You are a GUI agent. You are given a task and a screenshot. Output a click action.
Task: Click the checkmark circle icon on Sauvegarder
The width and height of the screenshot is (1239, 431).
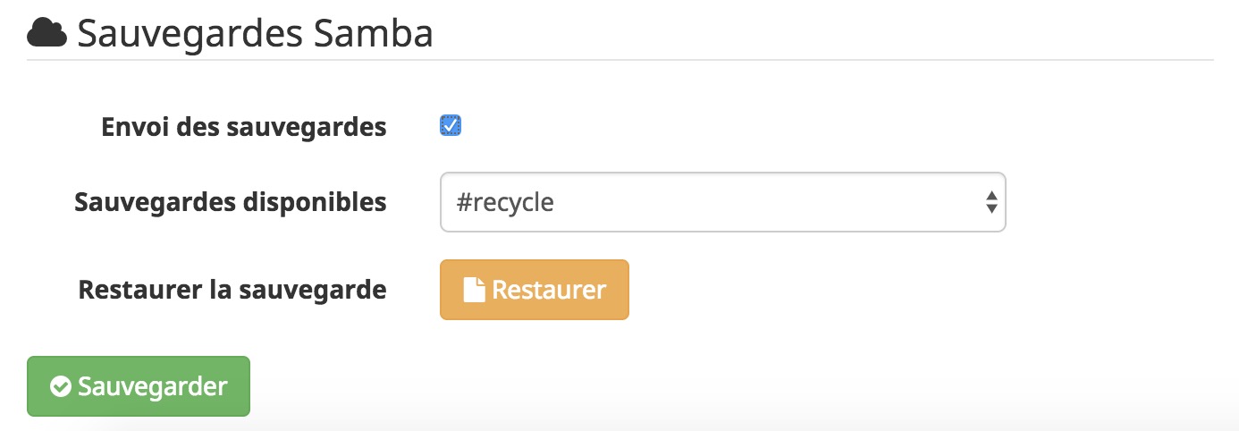(x=61, y=386)
